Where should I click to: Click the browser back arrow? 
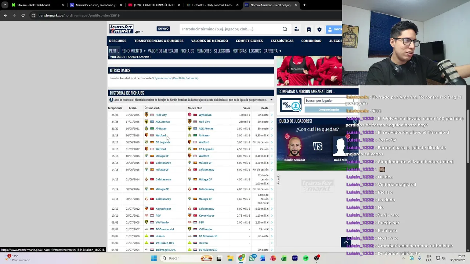tap(5, 15)
